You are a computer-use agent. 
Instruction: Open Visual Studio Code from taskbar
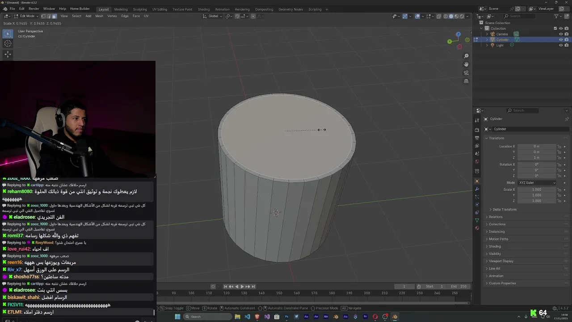tap(247, 317)
